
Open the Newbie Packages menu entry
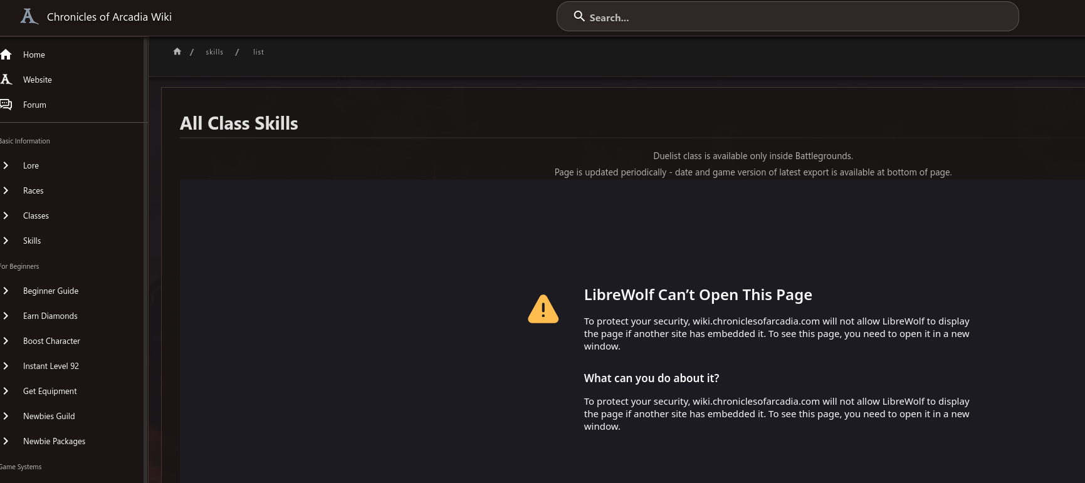[x=54, y=441]
